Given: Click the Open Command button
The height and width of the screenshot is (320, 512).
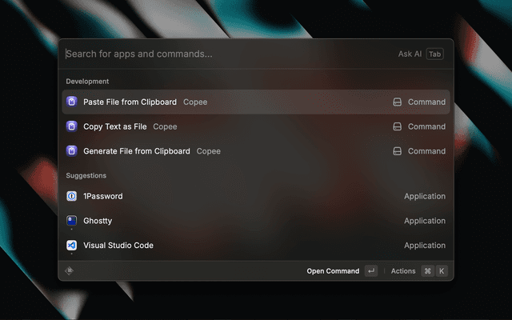Looking at the screenshot, I should [x=333, y=271].
